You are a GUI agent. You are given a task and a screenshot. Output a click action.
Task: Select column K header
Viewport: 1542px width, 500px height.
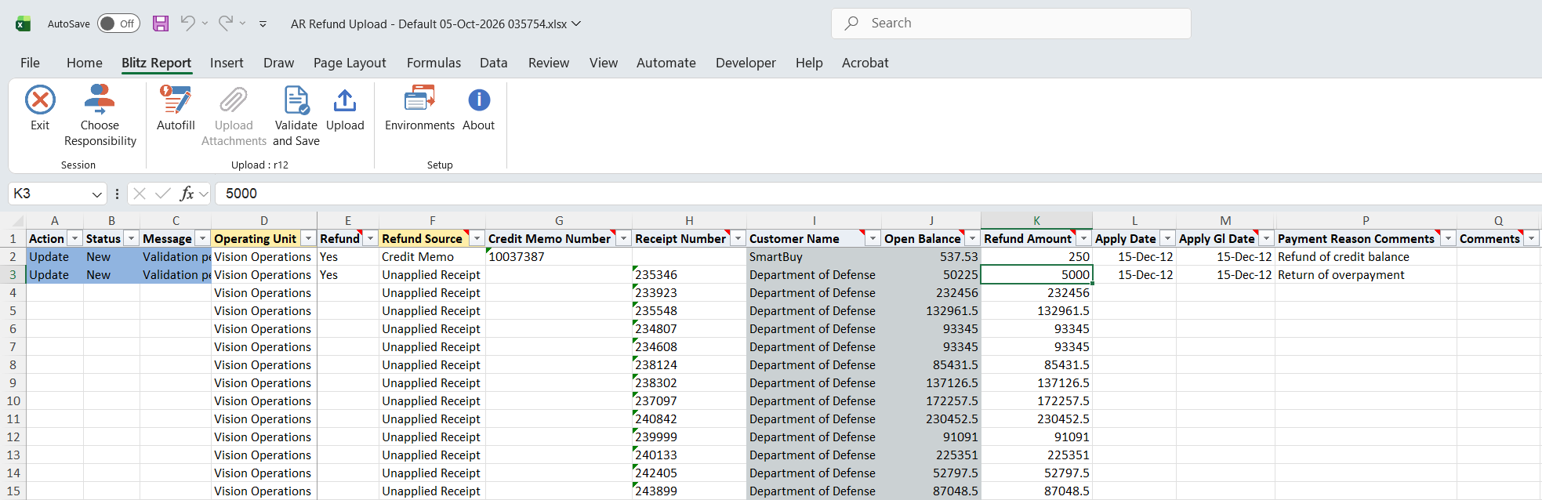(x=1036, y=221)
